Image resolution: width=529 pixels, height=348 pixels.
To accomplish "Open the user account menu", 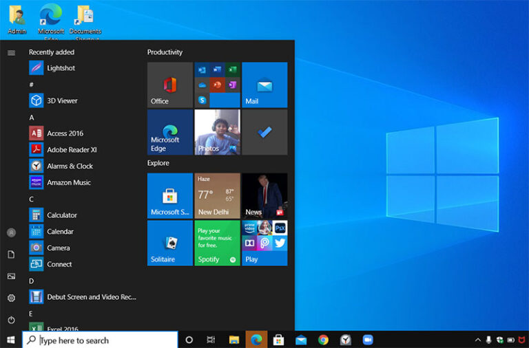I will [11, 232].
